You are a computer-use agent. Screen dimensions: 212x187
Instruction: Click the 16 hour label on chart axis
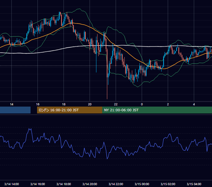click(x=38, y=104)
